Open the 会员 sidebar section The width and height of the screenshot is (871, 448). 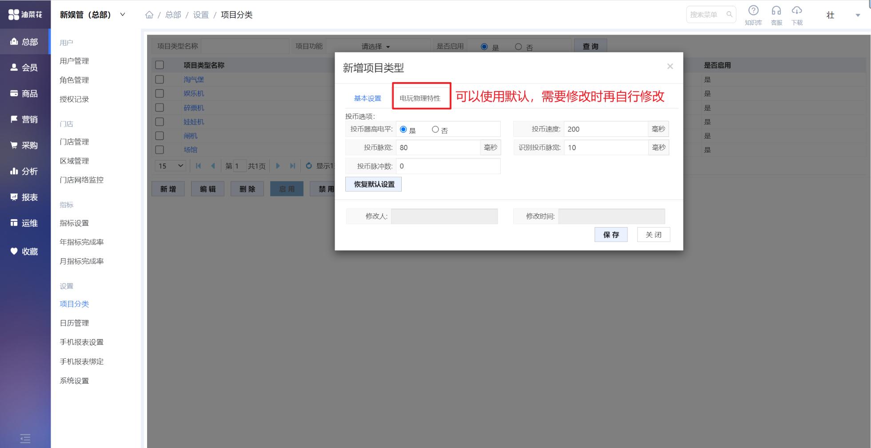pyautogui.click(x=24, y=68)
